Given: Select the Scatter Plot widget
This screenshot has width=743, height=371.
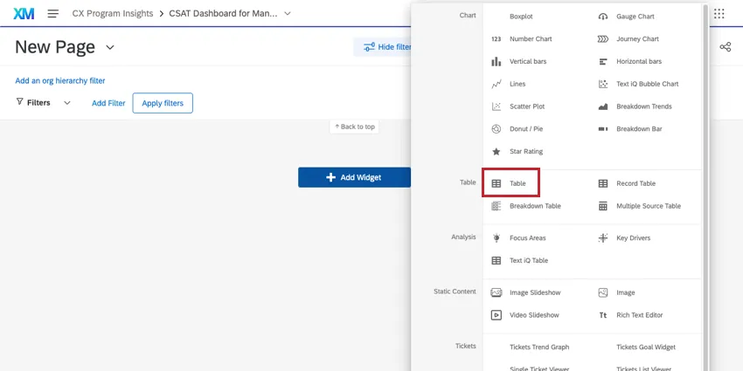Looking at the screenshot, I should [526, 106].
